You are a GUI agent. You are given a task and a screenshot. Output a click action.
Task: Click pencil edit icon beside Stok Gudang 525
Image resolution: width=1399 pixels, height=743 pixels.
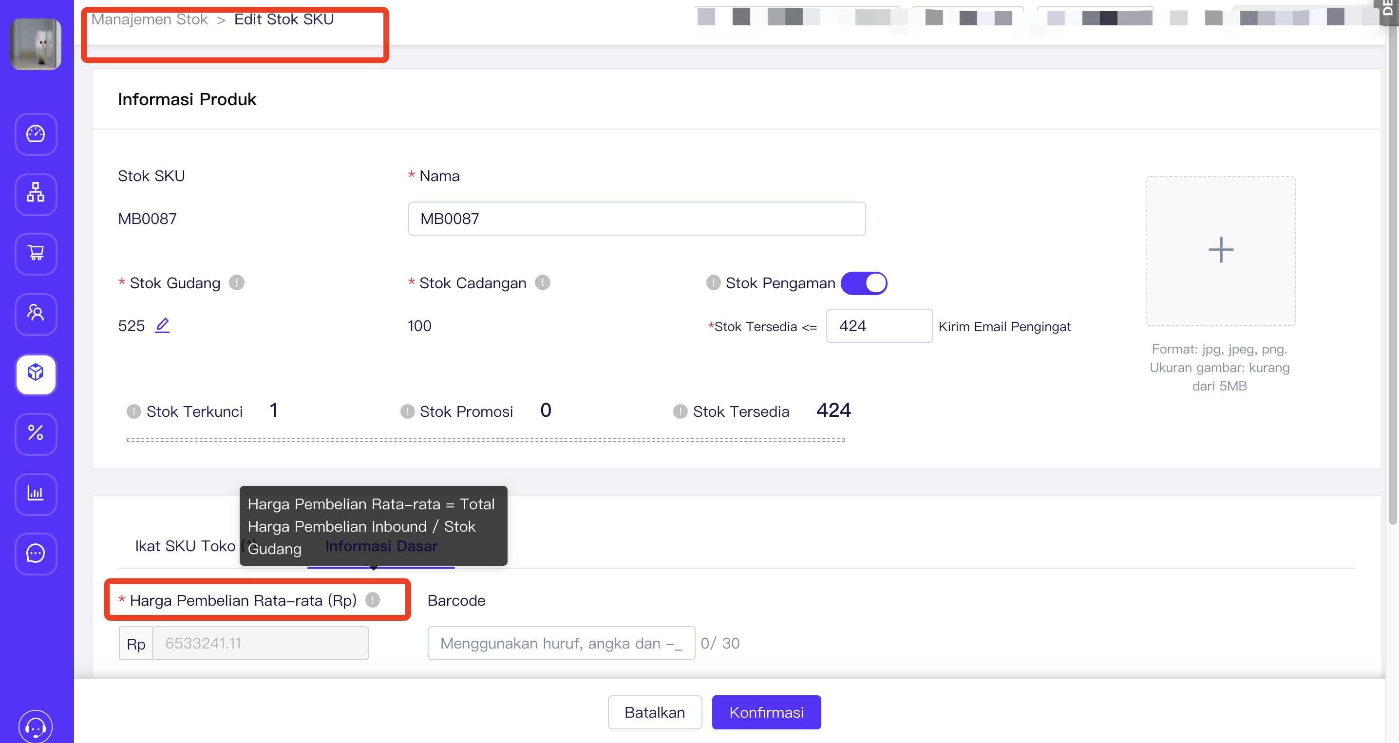[162, 326]
